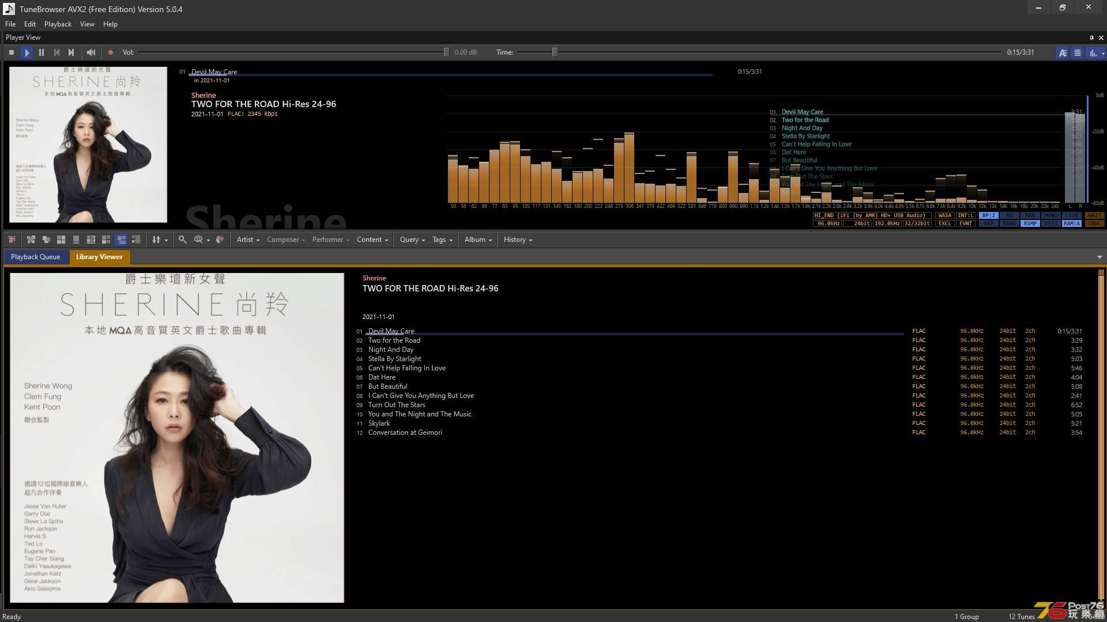
Task: Open the Artist dropdown
Action: coord(248,240)
